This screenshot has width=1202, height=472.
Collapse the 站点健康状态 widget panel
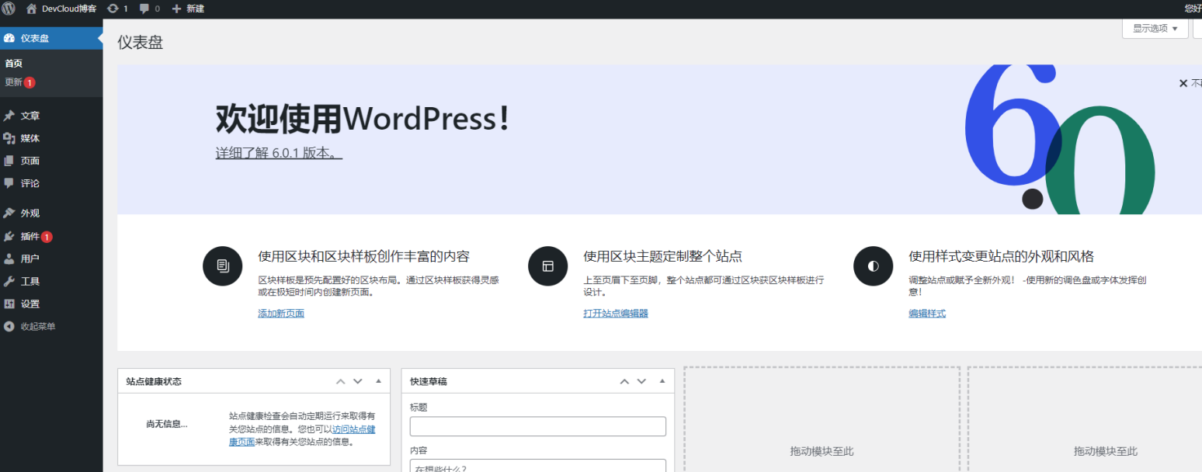click(378, 381)
